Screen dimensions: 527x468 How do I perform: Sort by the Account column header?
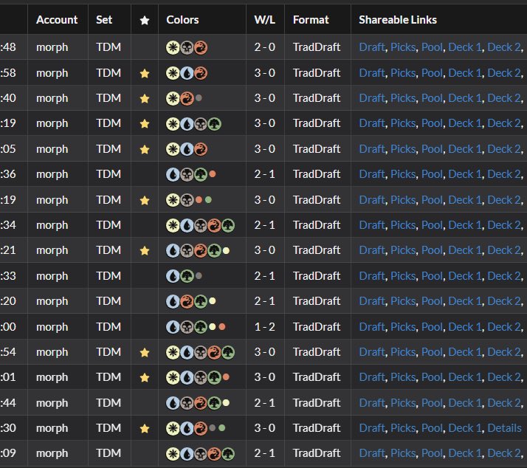pos(57,20)
